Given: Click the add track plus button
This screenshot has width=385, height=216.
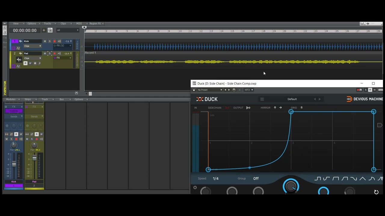Looking at the screenshot, I should (x=44, y=30).
